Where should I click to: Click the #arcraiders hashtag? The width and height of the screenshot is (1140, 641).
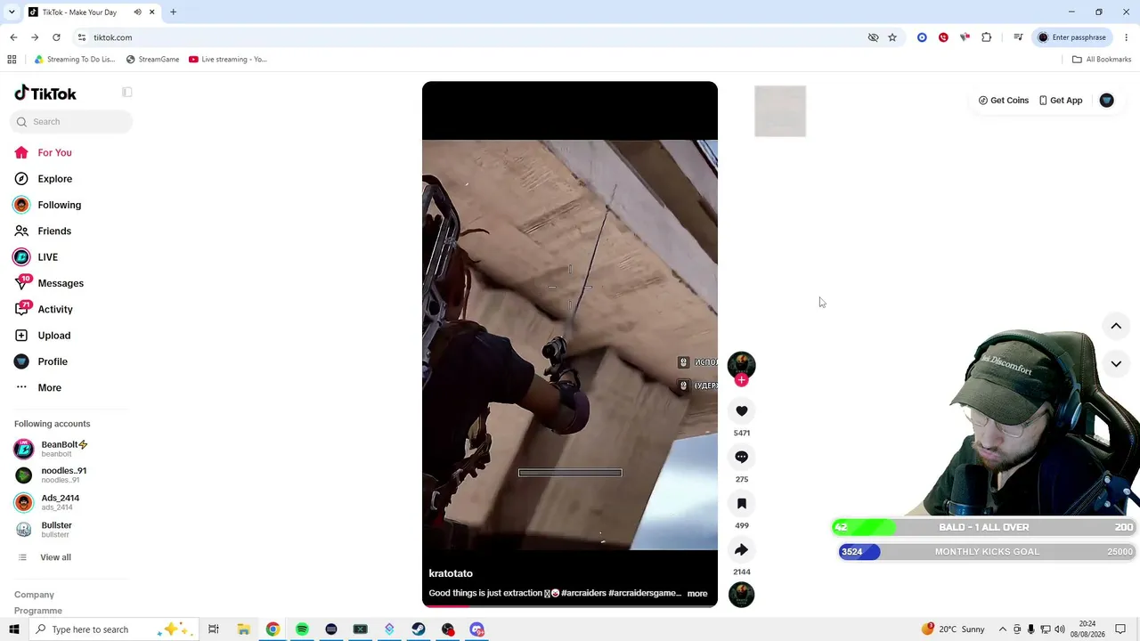pos(583,593)
